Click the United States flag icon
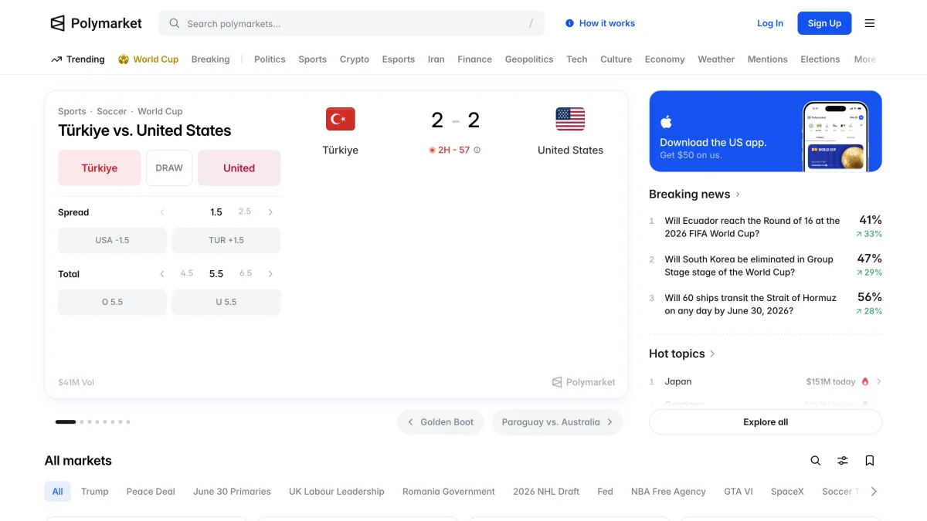The height and width of the screenshot is (521, 927). pos(570,119)
